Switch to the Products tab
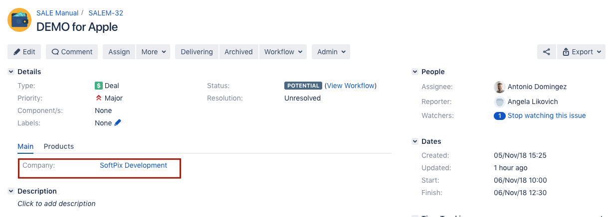The height and width of the screenshot is (217, 609). pos(59,146)
